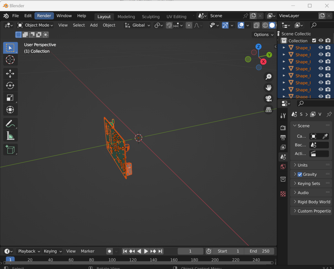334x269 pixels.
Task: Activate the Transform tool
Action: (x=10, y=110)
